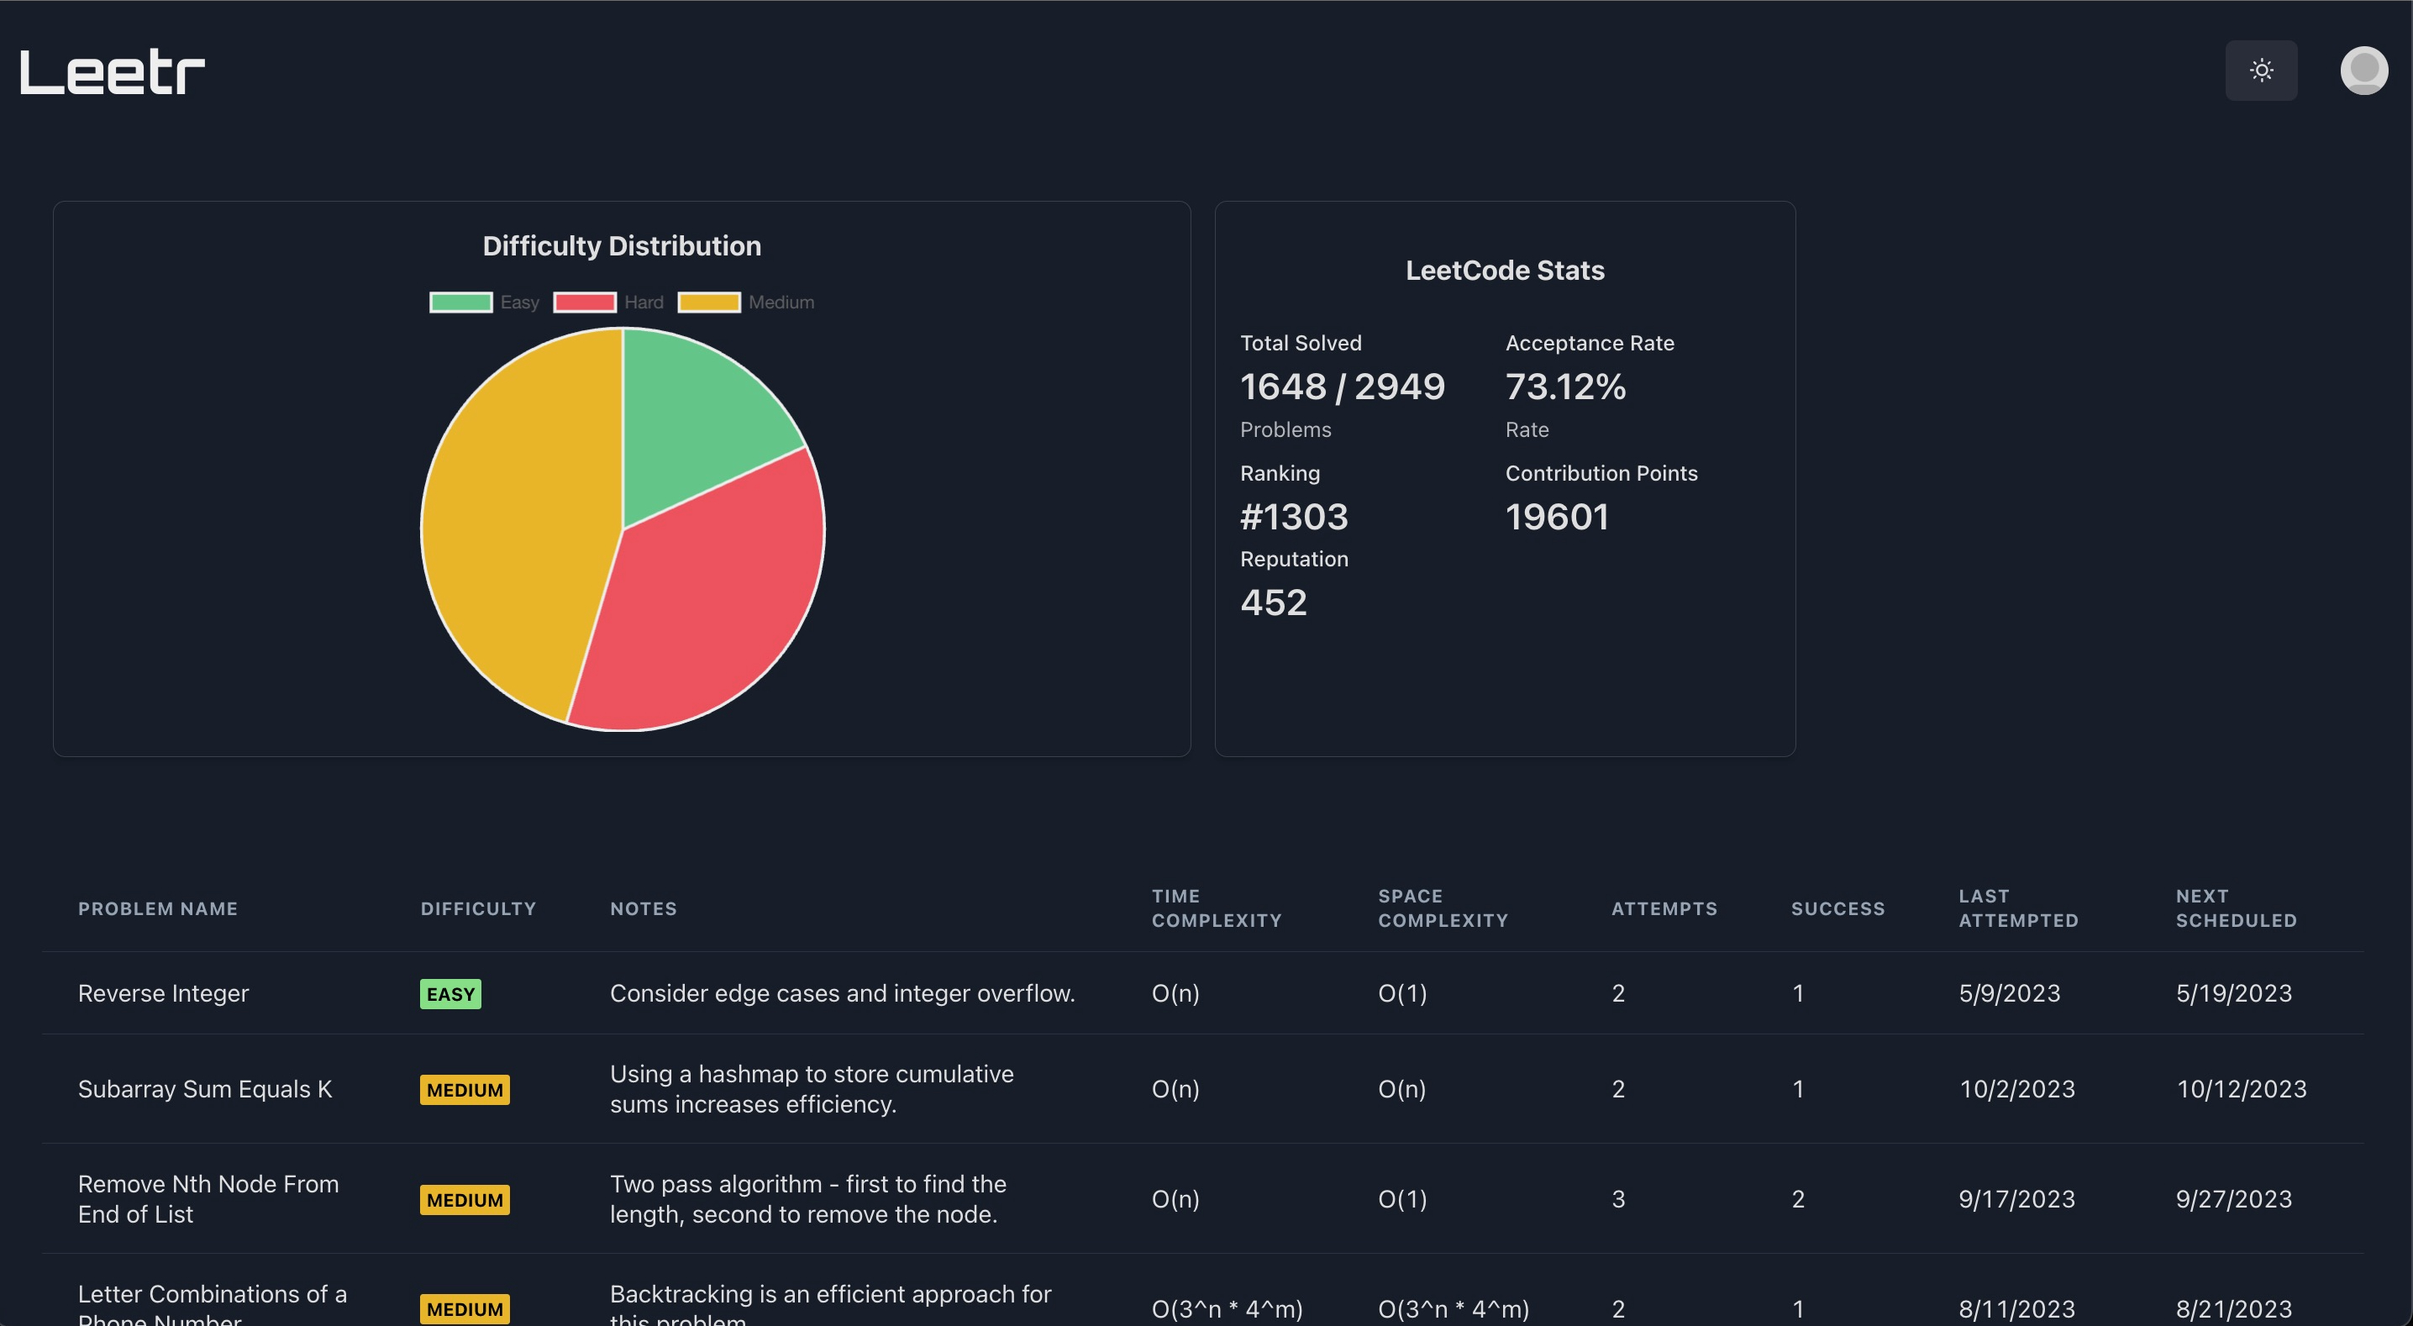This screenshot has height=1326, width=2413.
Task: Toggle Hard legend swatch in chart
Action: coord(585,302)
